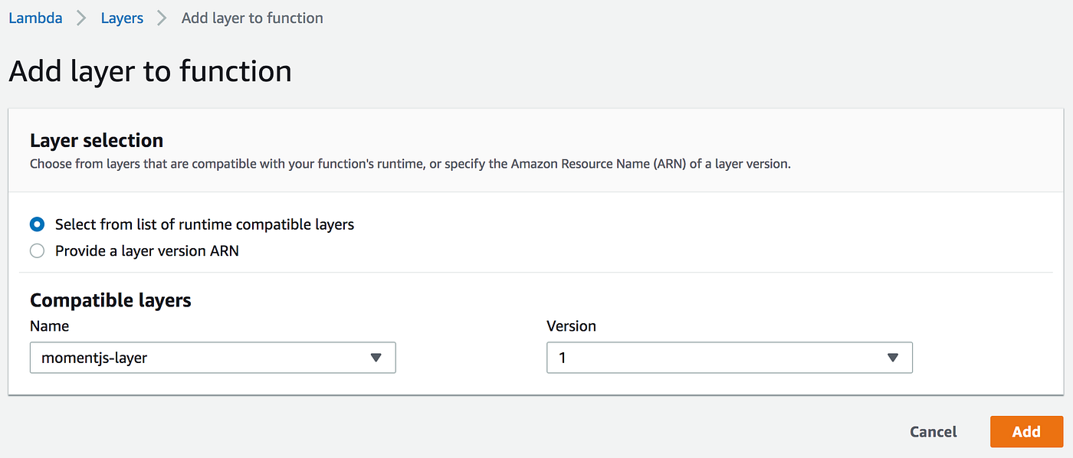Open the Layers breadcrumb link
The image size is (1073, 458).
click(122, 18)
